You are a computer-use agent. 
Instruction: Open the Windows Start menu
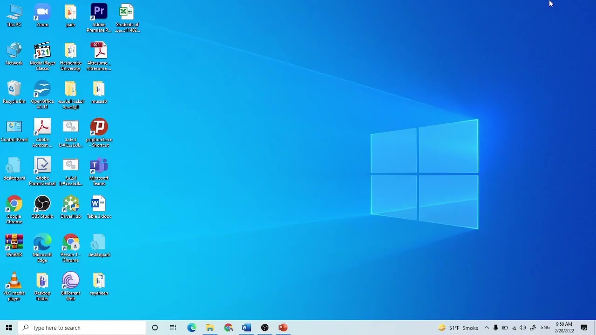[9, 328]
